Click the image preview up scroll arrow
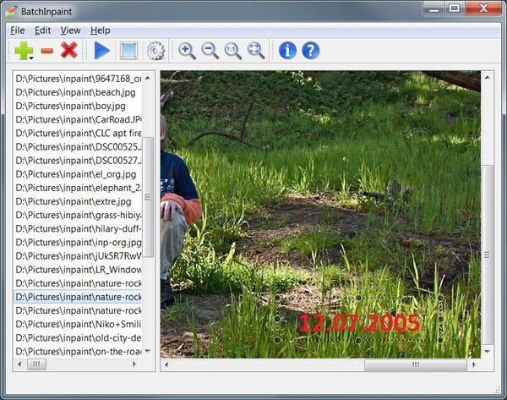Screen dimensions: 507x400 click(488, 77)
